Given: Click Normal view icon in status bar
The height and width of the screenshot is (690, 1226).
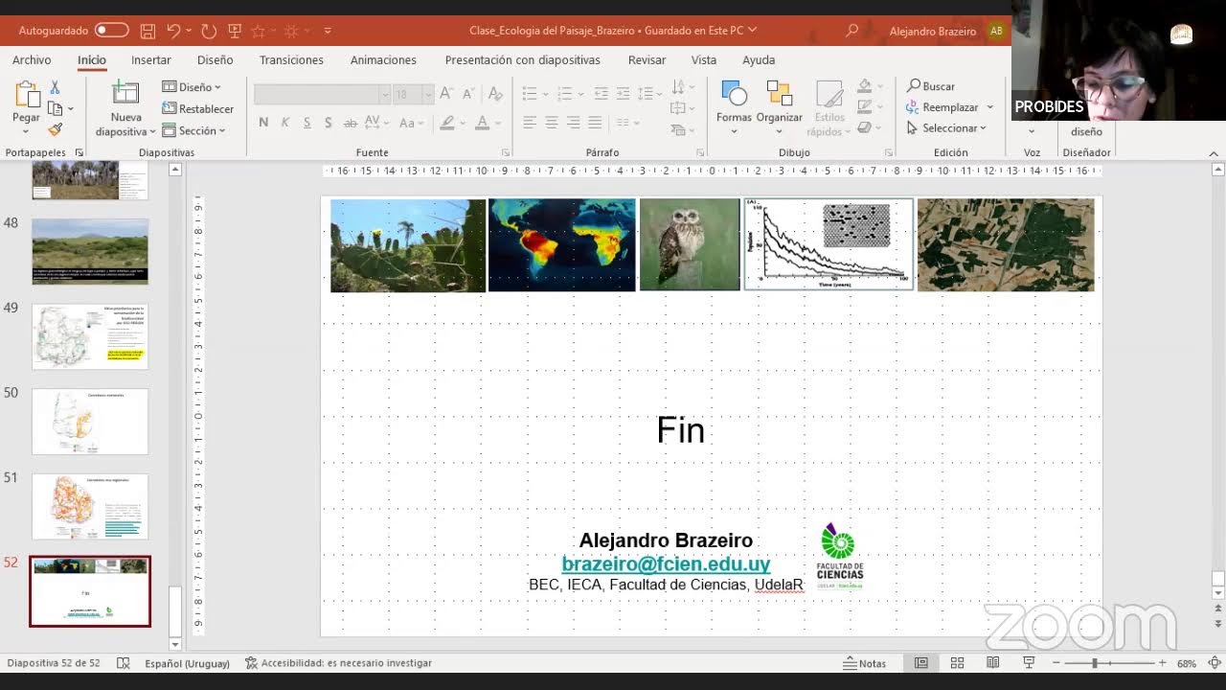Looking at the screenshot, I should click(920, 663).
